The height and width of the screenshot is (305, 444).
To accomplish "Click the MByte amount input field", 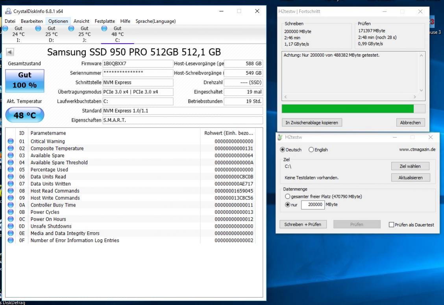I will click(x=313, y=205).
